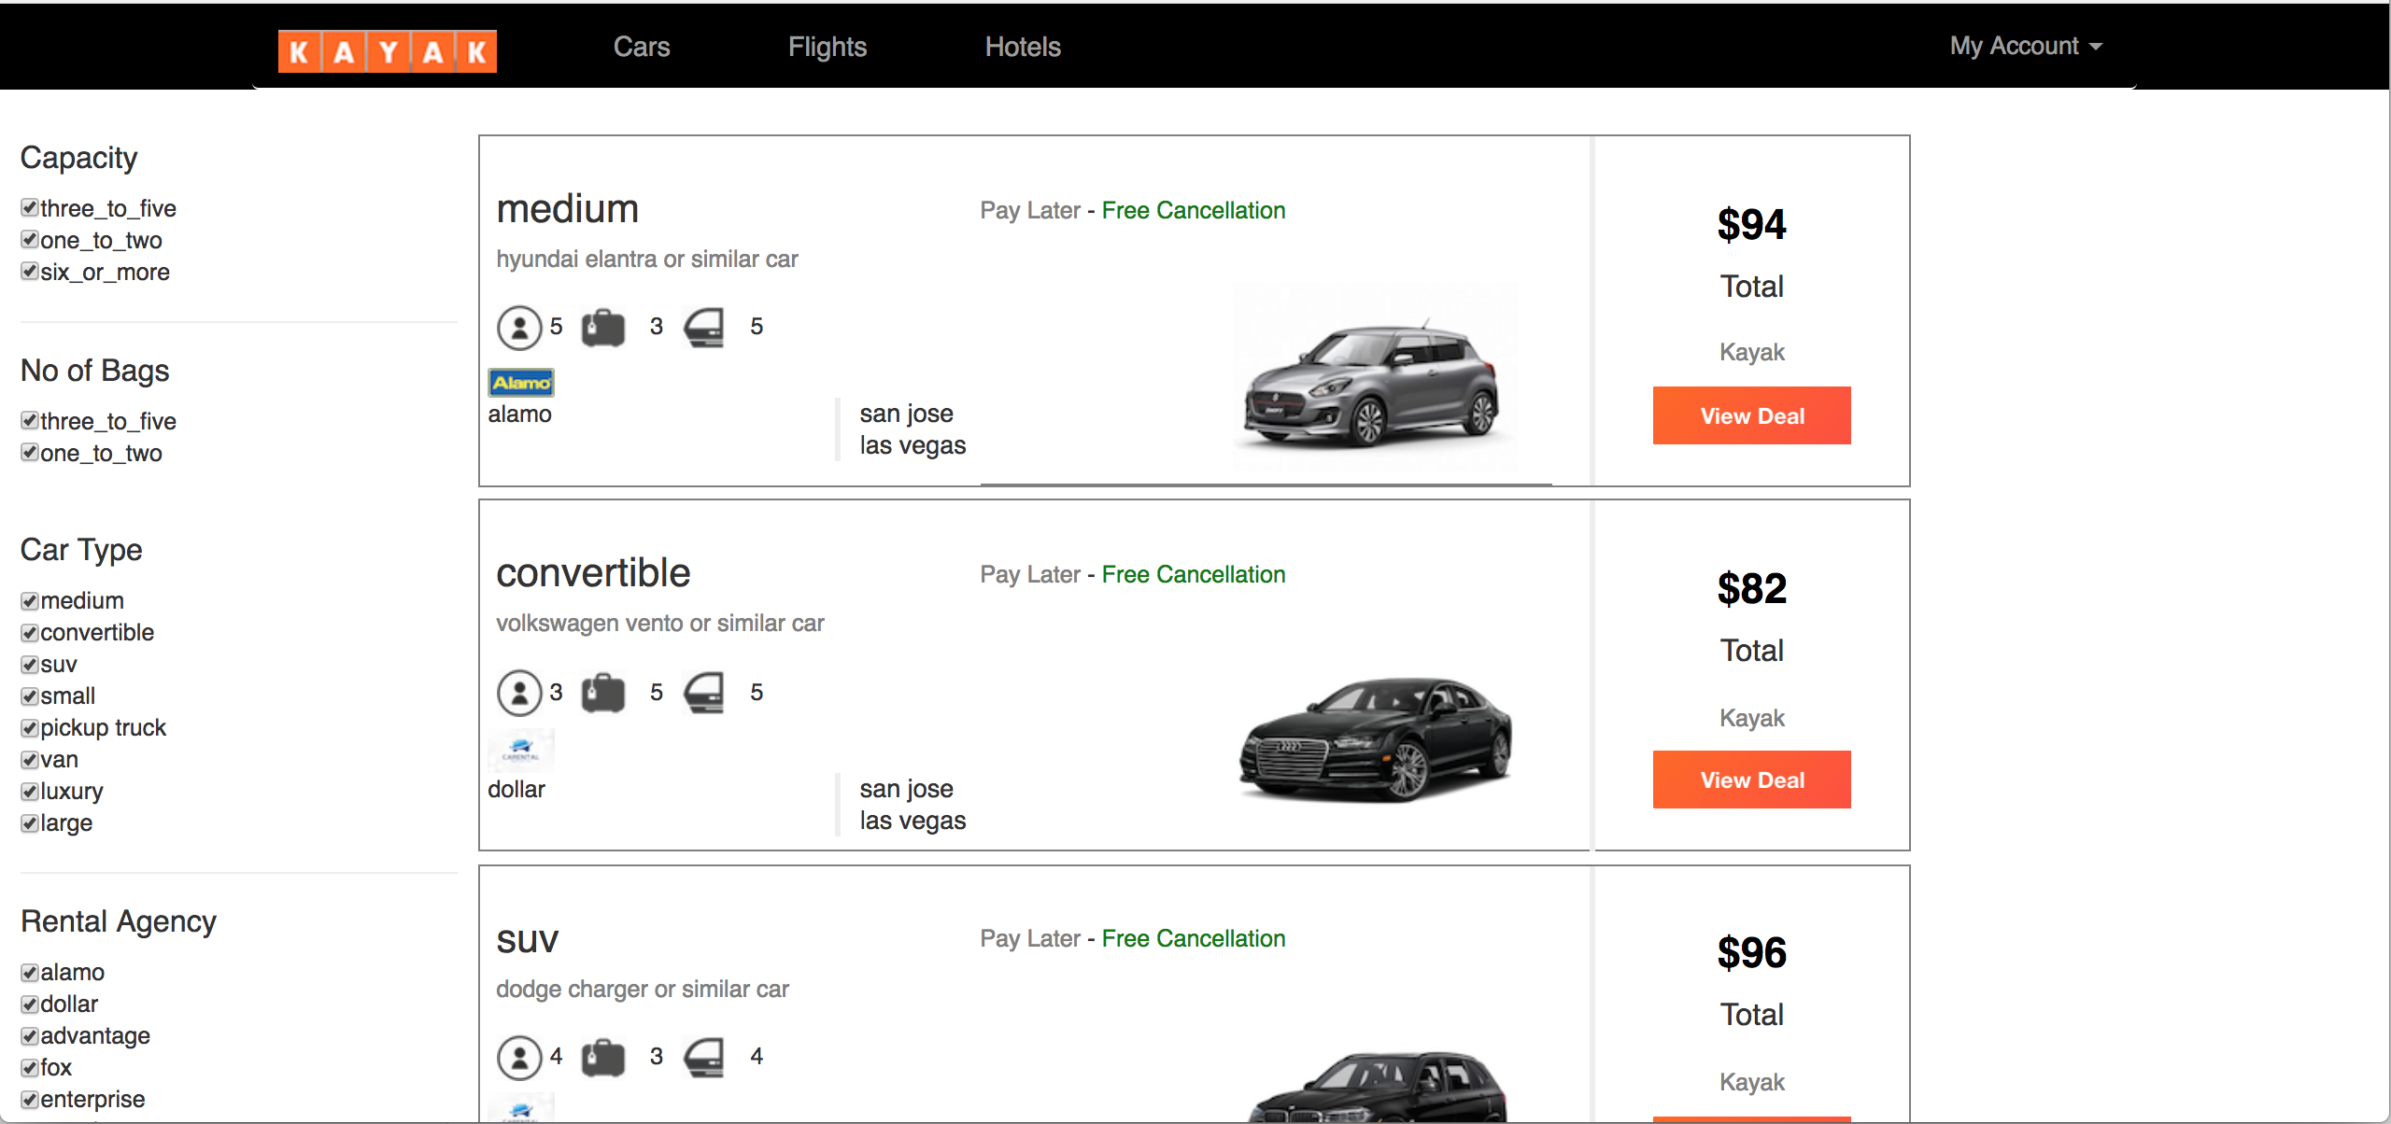Click the Alamo agency logo
The height and width of the screenshot is (1124, 2391).
point(521,383)
